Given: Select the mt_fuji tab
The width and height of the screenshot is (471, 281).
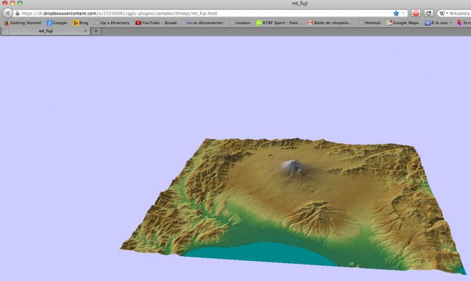Looking at the screenshot, I should click(x=47, y=31).
